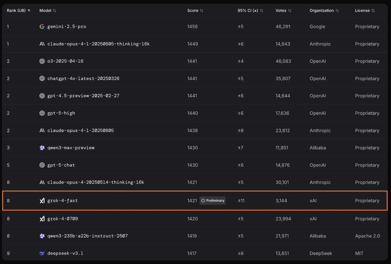Screen dimensions: 391x264
Task: Click the DeepSeek whale icon beside deepseek-v3.1
Action: point(42,253)
